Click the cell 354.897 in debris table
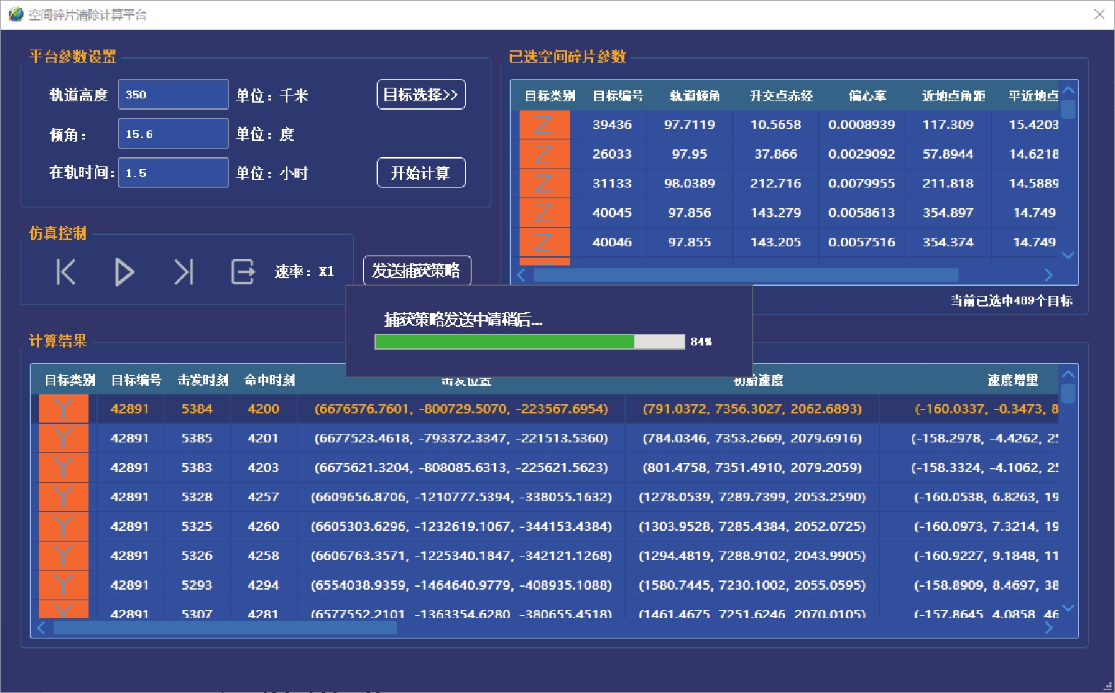 click(x=948, y=212)
